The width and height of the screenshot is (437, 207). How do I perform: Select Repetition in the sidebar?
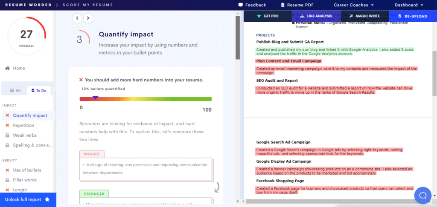23,126
